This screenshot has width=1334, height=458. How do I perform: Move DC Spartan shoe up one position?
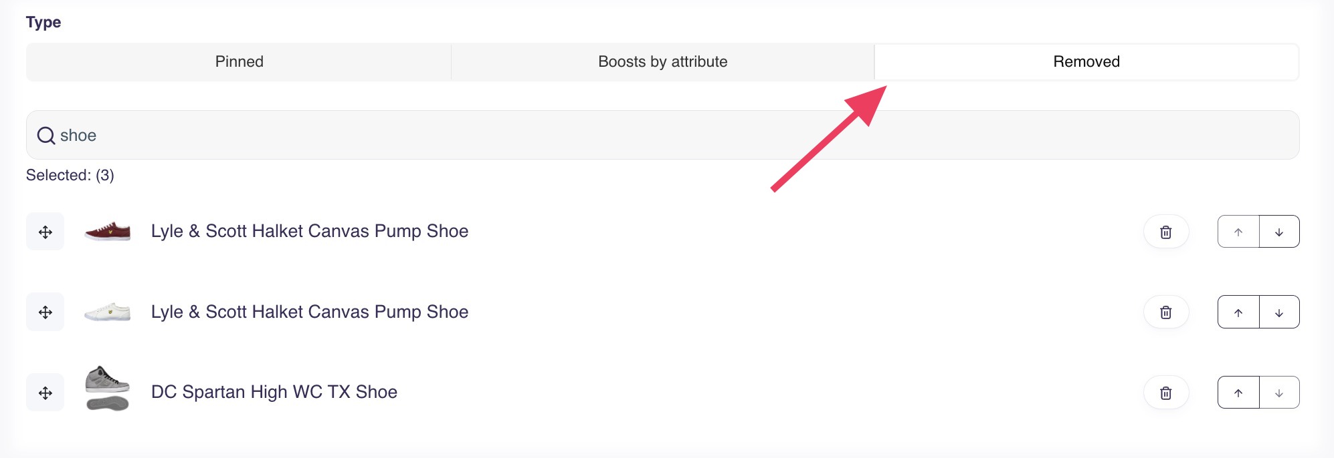(x=1238, y=393)
